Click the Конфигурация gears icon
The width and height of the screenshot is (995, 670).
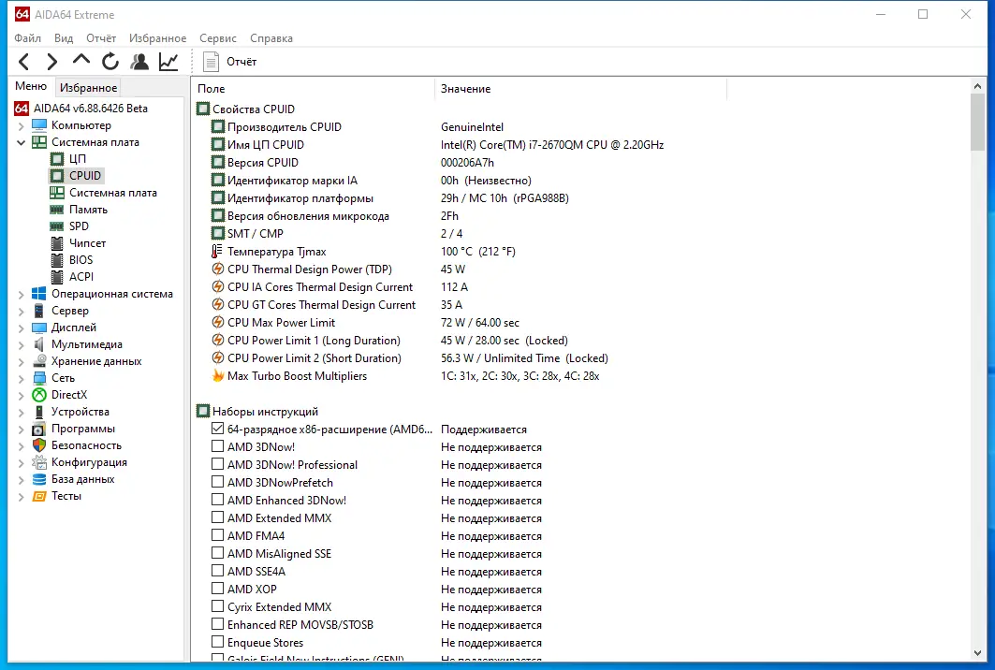click(x=39, y=462)
